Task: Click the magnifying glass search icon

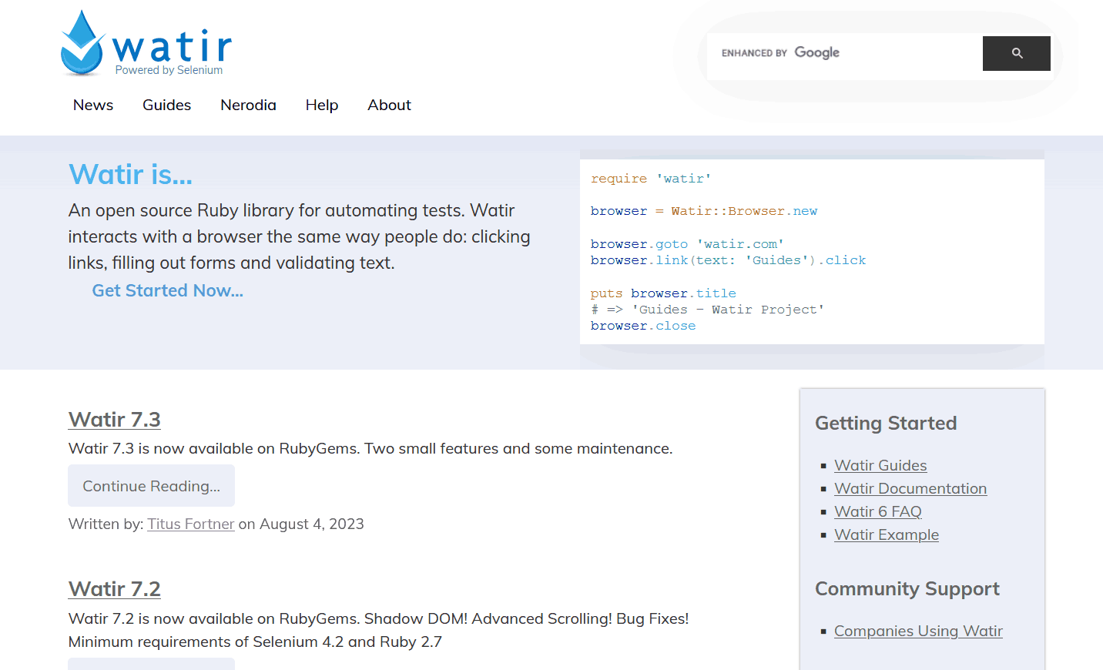Action: coord(1016,53)
